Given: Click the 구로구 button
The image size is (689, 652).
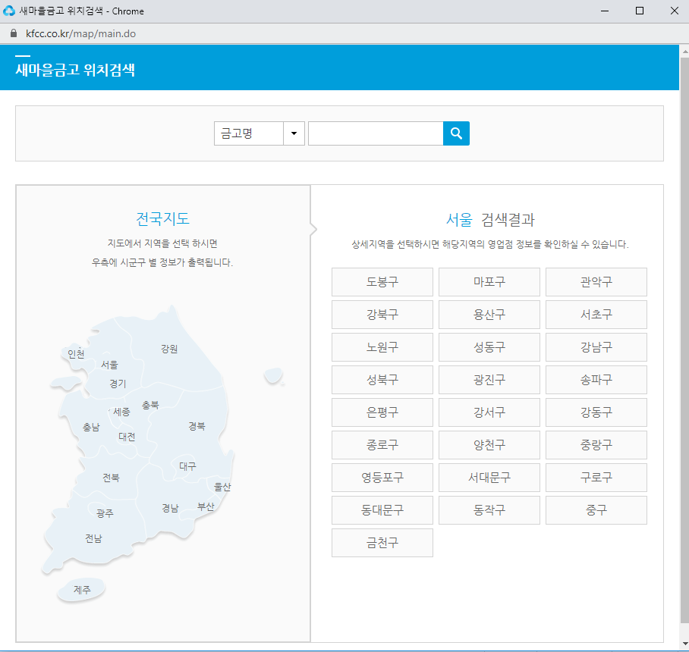Looking at the screenshot, I should (x=596, y=478).
